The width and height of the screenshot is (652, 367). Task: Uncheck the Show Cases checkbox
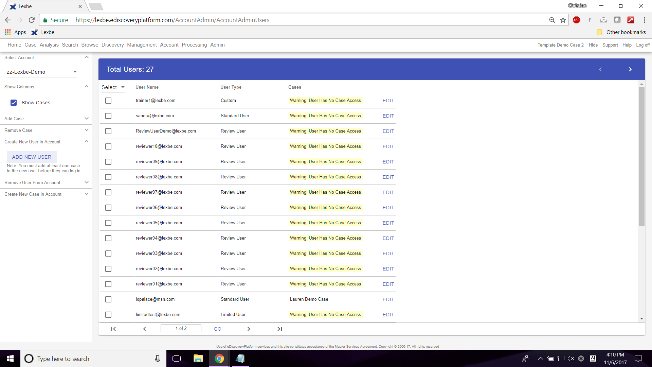pyautogui.click(x=14, y=103)
